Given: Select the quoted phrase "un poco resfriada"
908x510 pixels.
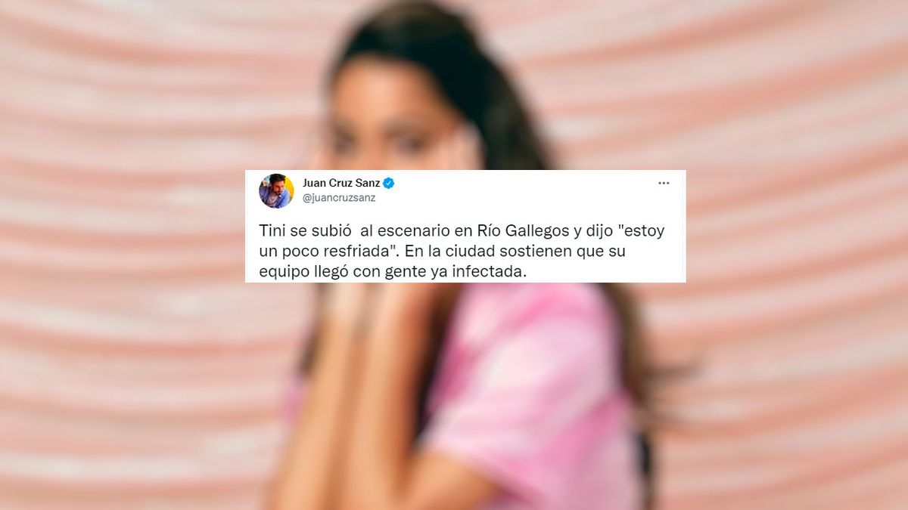Looking at the screenshot, I should pyautogui.click(x=329, y=252).
